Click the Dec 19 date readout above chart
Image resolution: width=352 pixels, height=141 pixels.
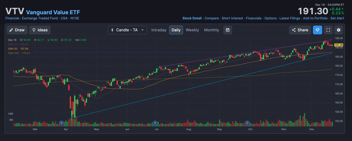coord(12,40)
